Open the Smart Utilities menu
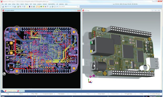This screenshot has height=97, width=163. coord(52,4)
